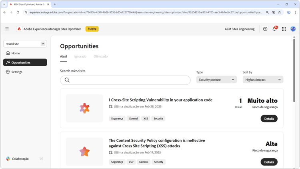View Details of Content Security Policy opportunity

(x=269, y=162)
